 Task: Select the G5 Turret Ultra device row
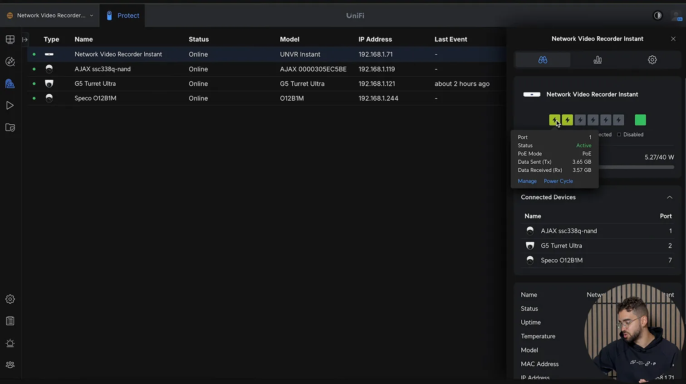coord(95,84)
